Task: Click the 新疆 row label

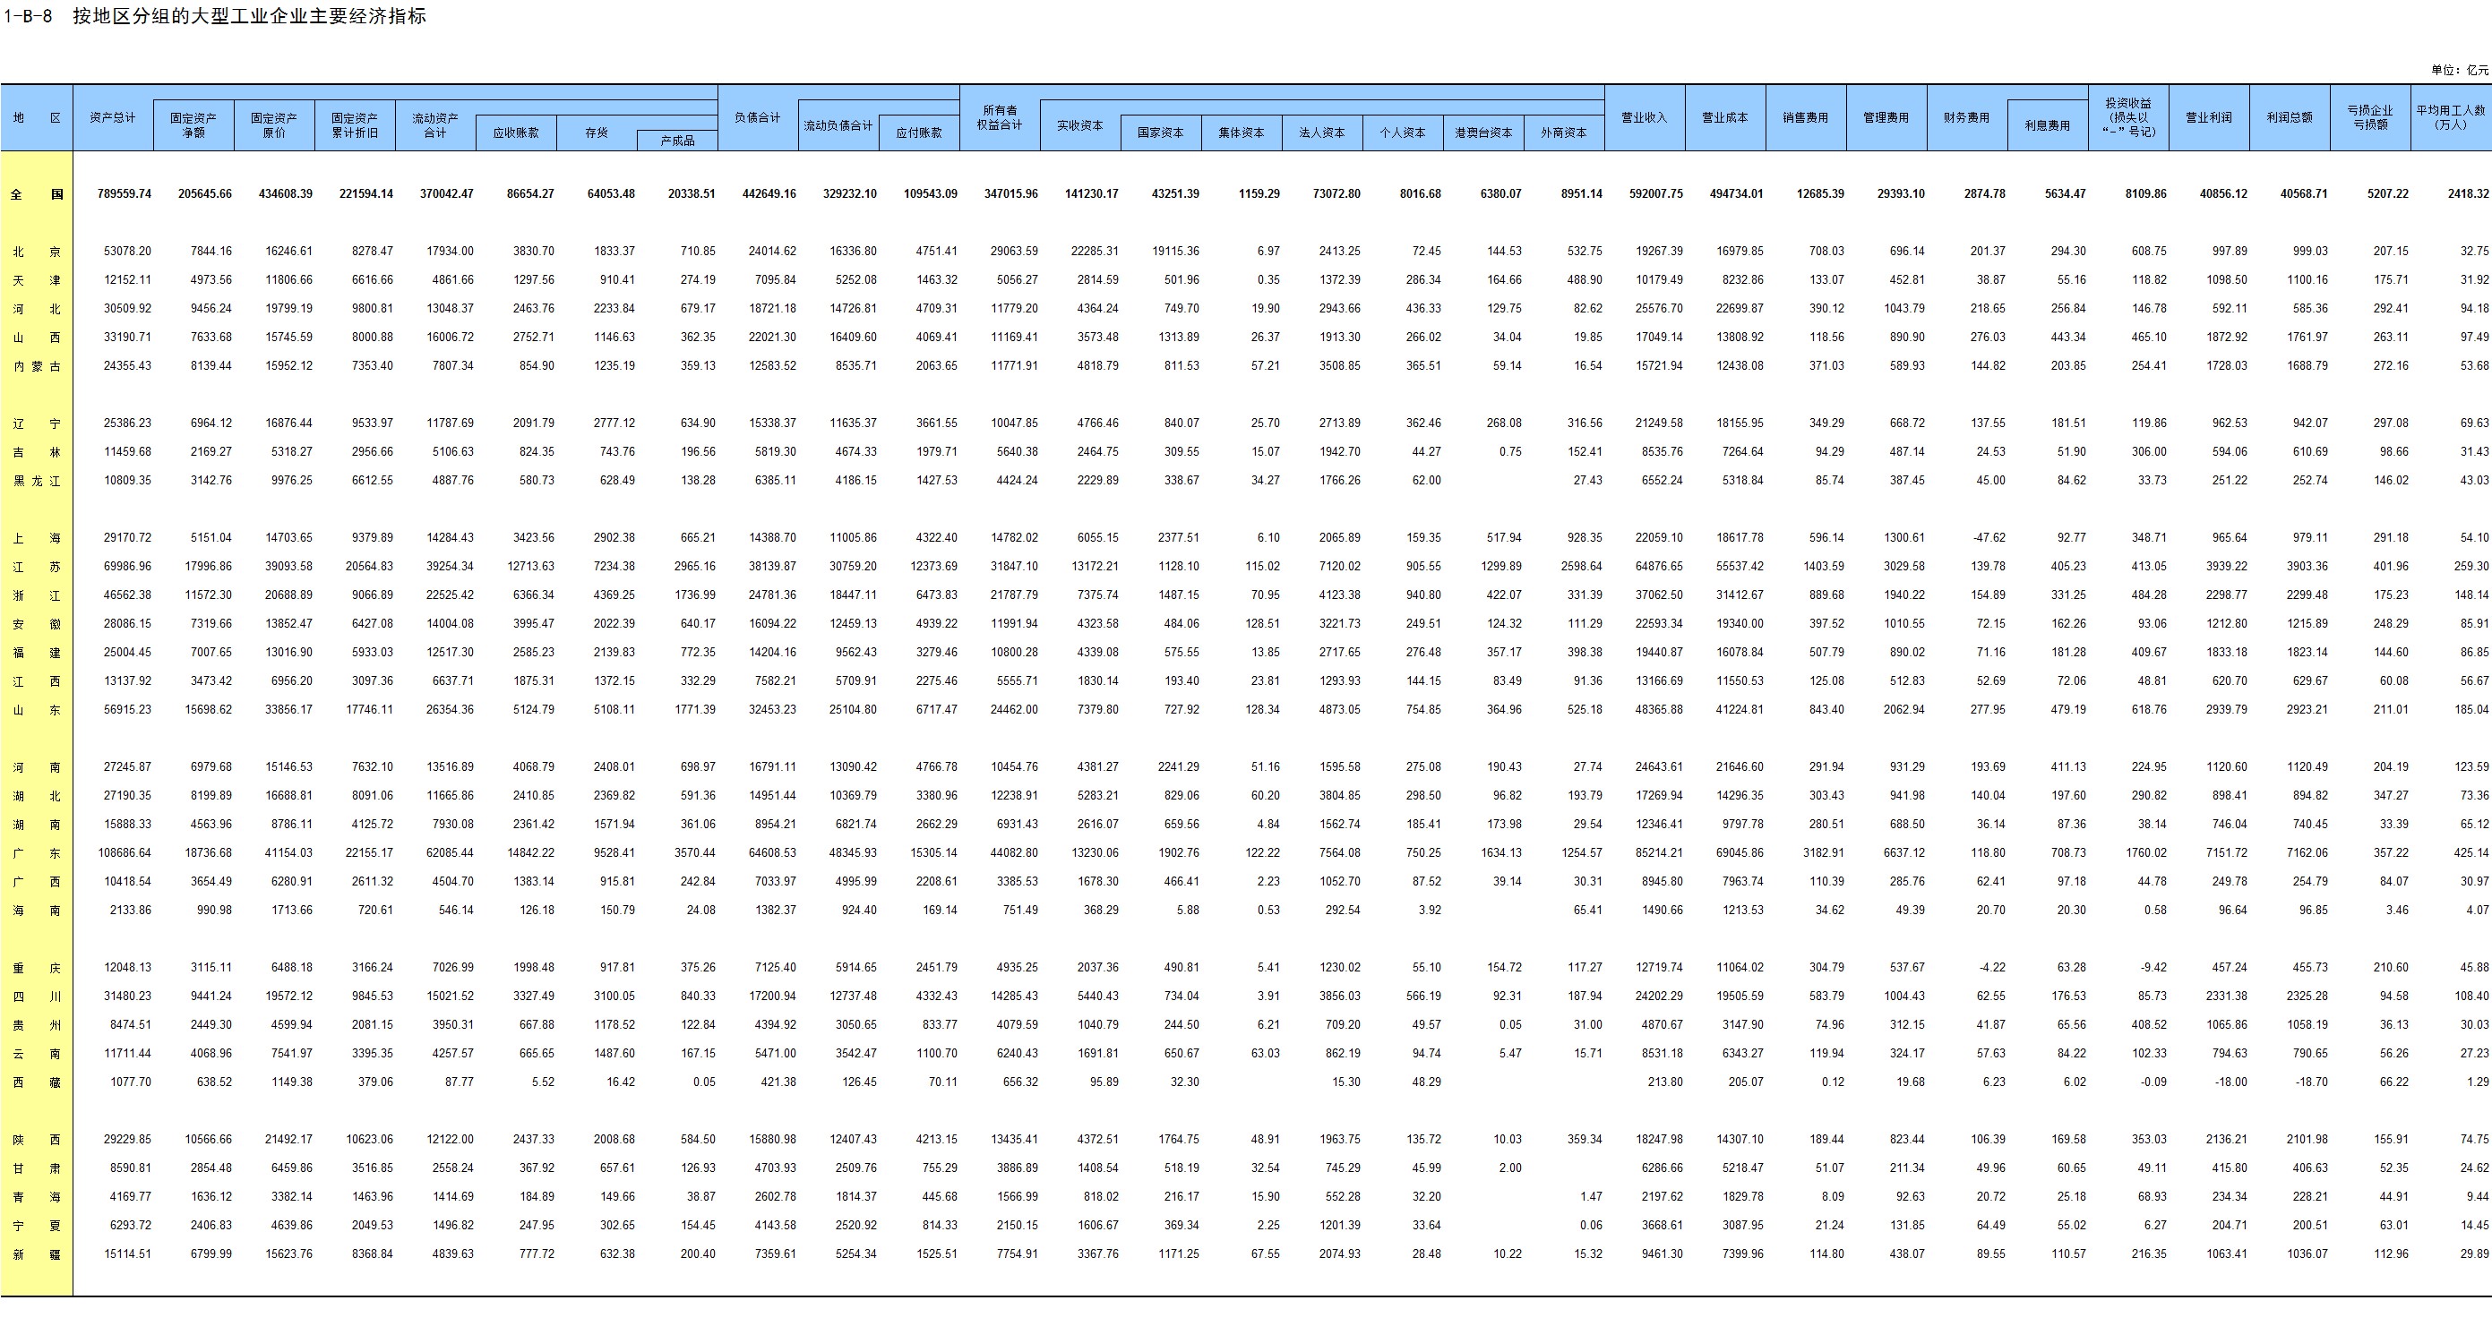Action: (x=37, y=1254)
